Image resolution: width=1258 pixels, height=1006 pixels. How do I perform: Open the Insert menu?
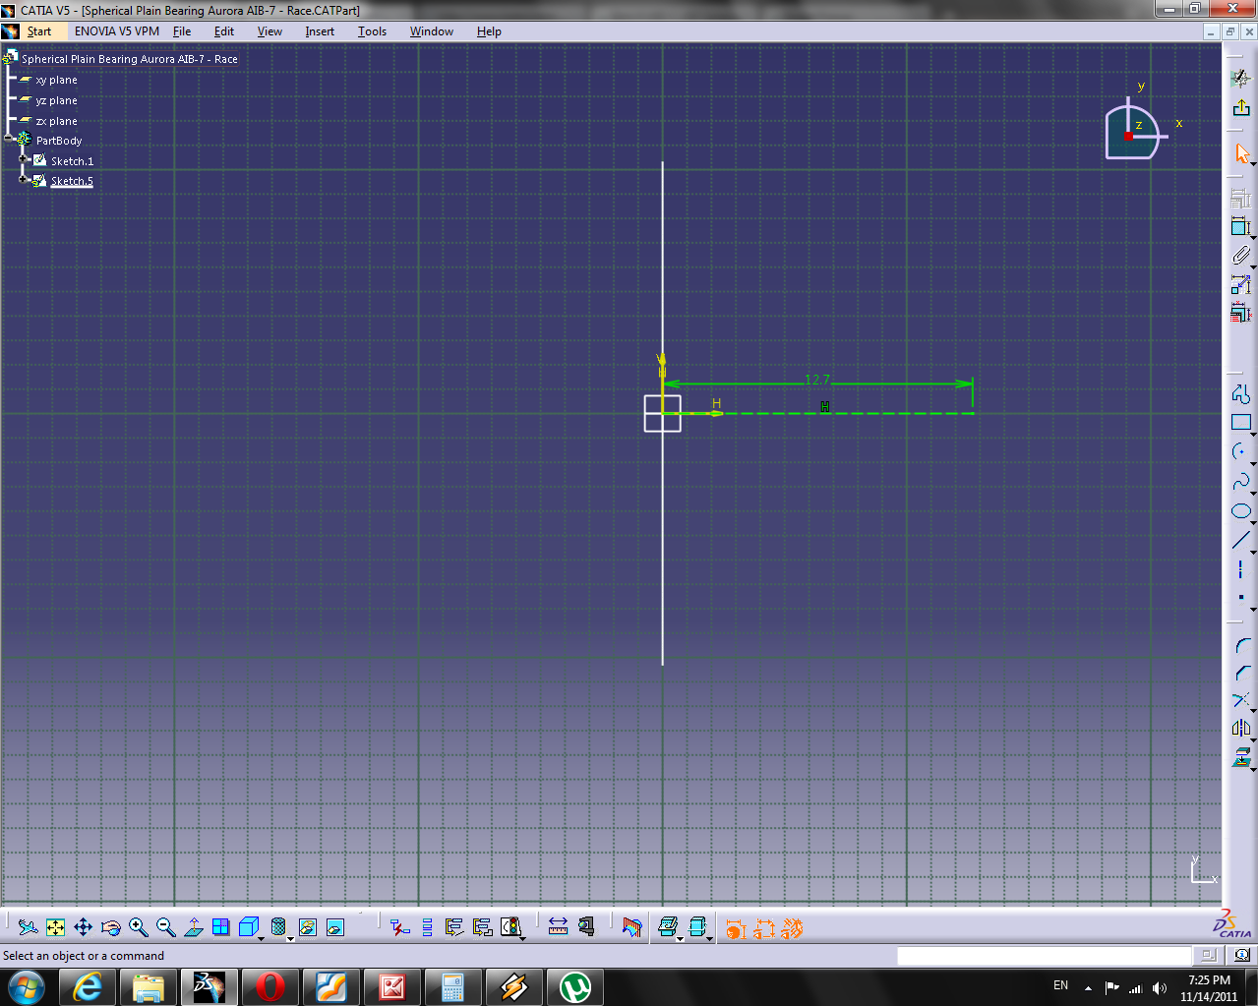[x=320, y=31]
